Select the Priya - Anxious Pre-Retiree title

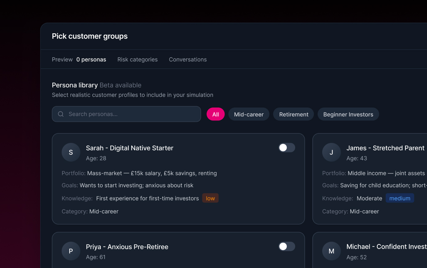[127, 247]
